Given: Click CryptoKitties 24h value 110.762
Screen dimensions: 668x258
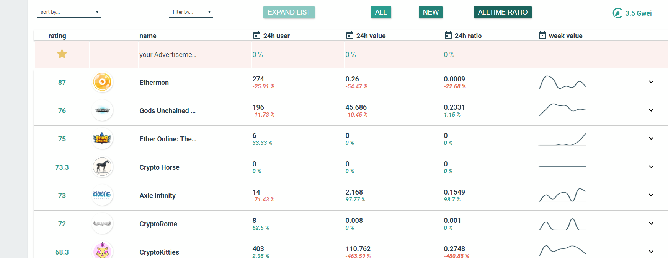Looking at the screenshot, I should tap(358, 249).
